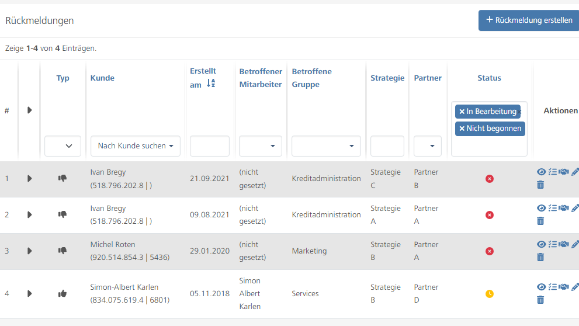Sort by the Betroffene Gruppe column
Viewport: 579px width, 326px height.
coord(311,78)
